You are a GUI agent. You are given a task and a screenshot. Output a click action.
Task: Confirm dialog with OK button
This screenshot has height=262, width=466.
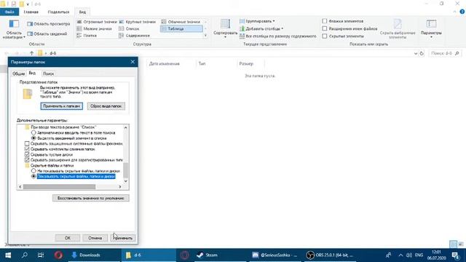[68, 238]
